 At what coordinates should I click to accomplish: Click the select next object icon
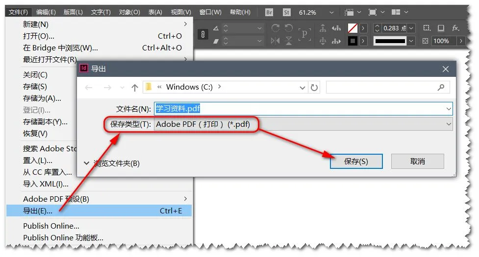click(x=336, y=41)
